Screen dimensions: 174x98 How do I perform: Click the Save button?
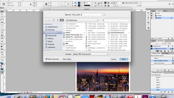coord(124,59)
